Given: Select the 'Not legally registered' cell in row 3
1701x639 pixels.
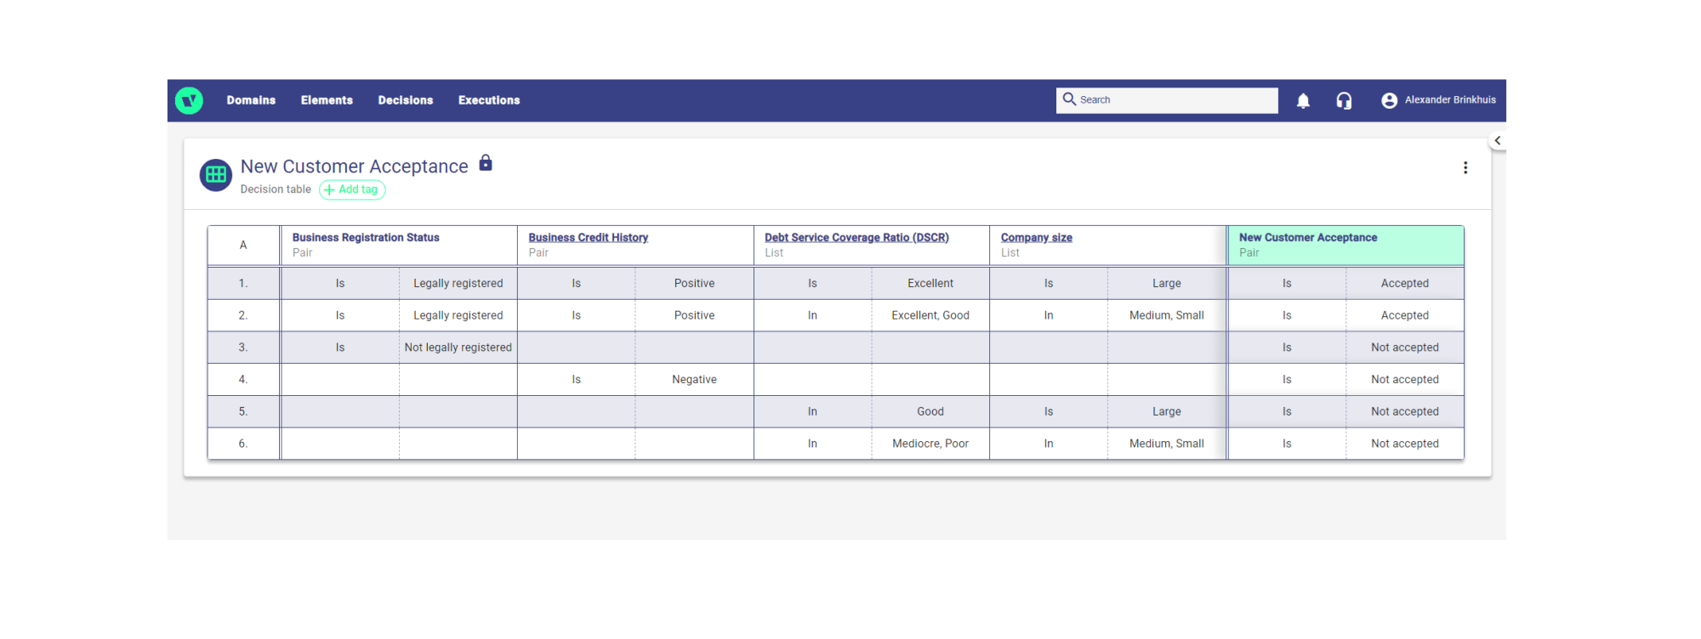Looking at the screenshot, I should (x=458, y=348).
